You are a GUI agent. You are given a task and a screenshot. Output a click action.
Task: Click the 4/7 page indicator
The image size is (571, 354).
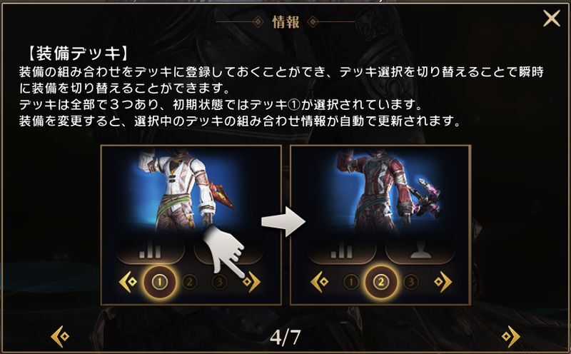(285, 338)
